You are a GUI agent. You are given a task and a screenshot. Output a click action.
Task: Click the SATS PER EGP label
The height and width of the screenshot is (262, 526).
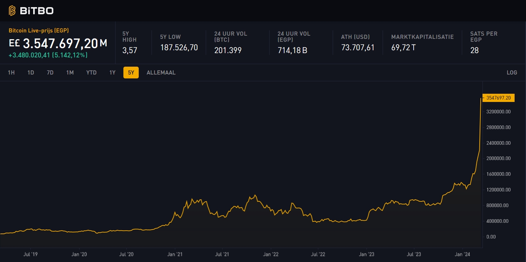tap(484, 37)
